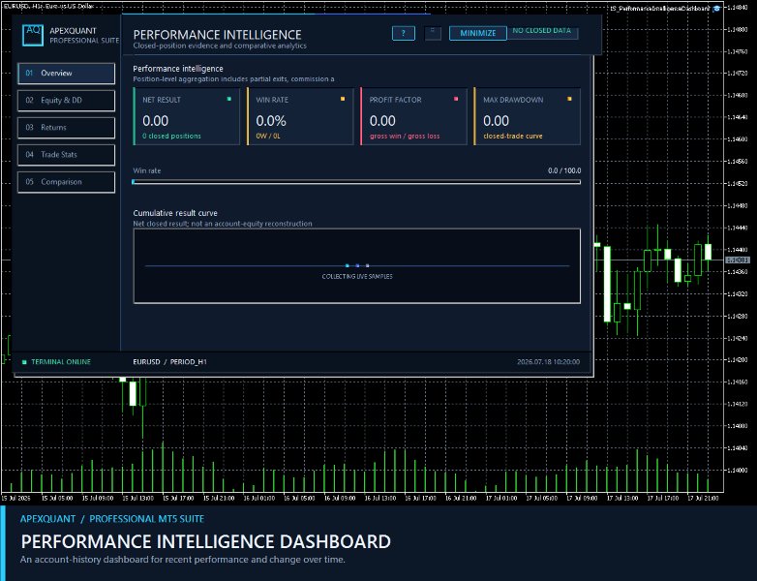This screenshot has height=581, width=757.
Task: Click the 1.14840 price scale label
Action: (738, 7)
